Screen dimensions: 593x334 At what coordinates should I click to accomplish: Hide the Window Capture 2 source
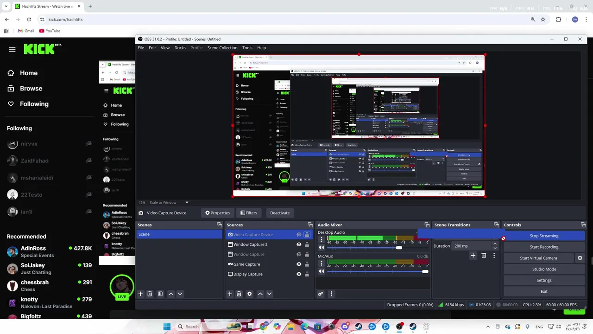(x=299, y=244)
